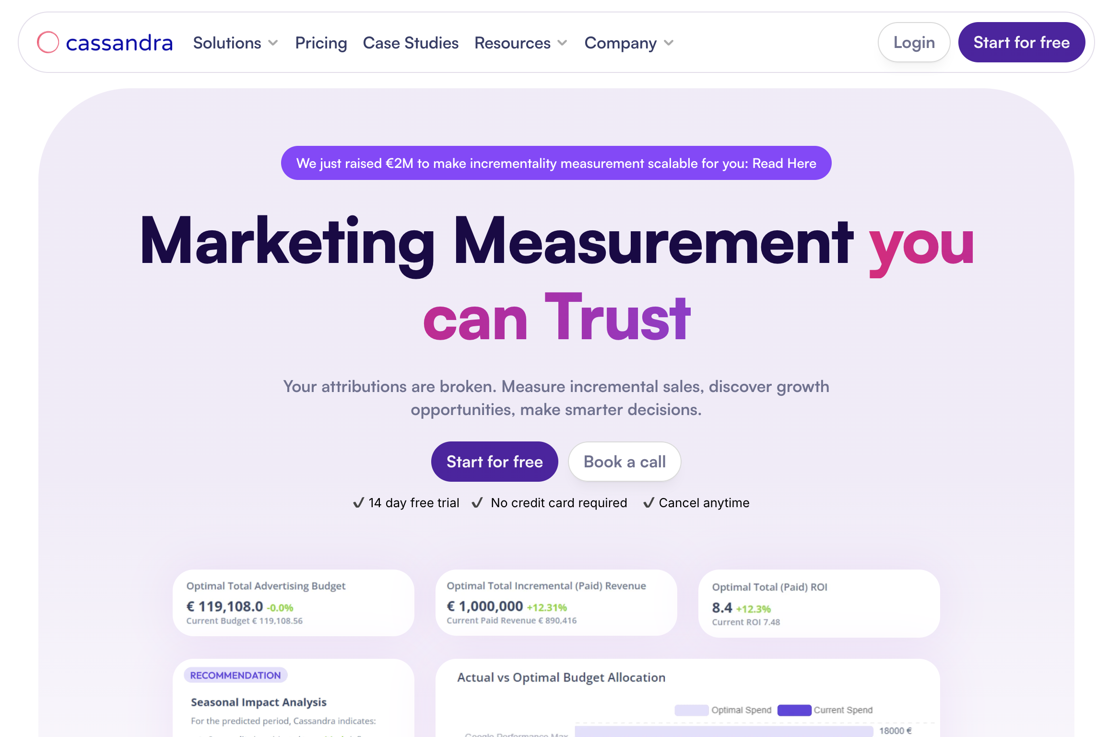1108x737 pixels.
Task: Click the Current Spend legend swatch
Action: [x=793, y=710]
